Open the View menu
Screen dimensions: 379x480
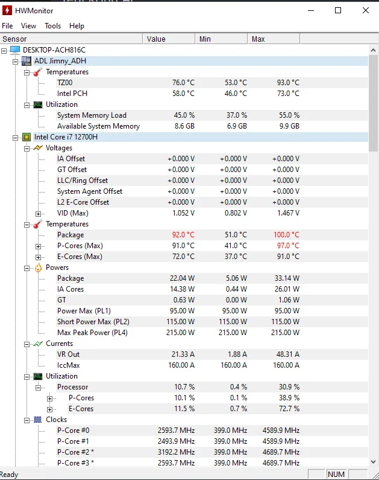pyautogui.click(x=28, y=26)
